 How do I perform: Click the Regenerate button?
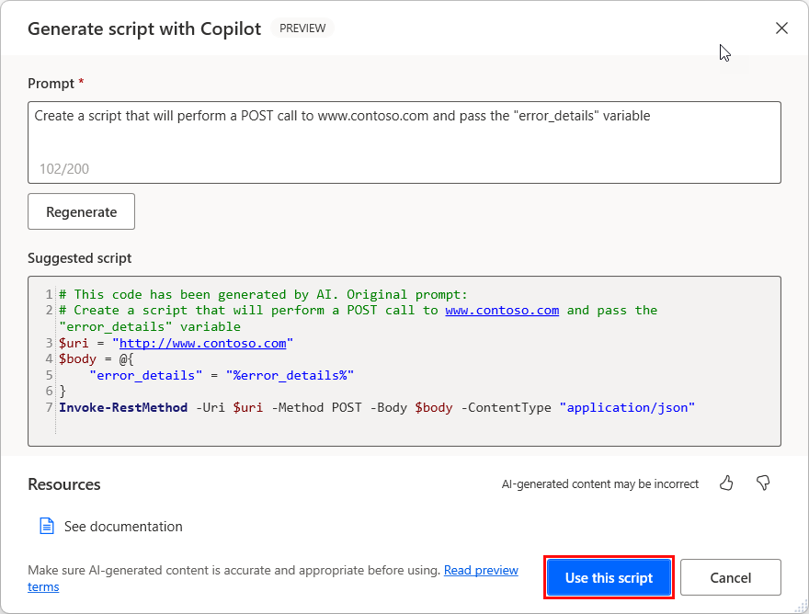(81, 211)
